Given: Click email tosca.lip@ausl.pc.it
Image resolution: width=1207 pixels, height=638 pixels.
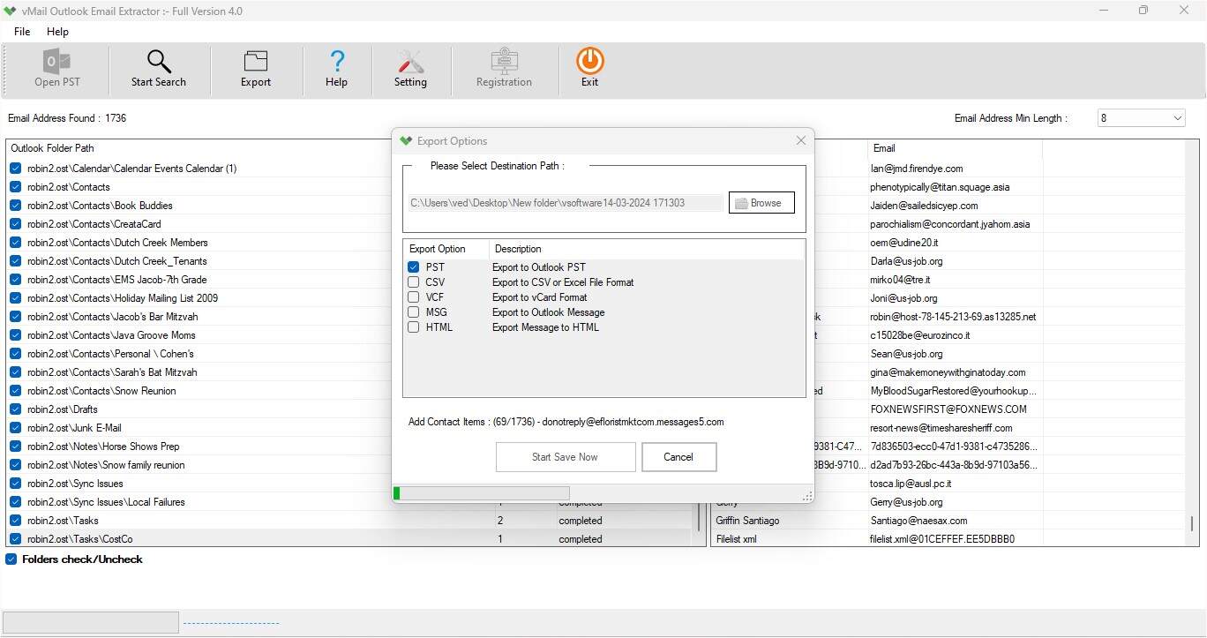Looking at the screenshot, I should [x=913, y=484].
